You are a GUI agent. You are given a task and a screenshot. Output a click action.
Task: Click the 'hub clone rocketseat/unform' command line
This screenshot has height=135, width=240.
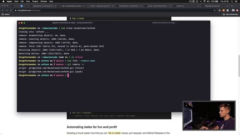(78, 28)
